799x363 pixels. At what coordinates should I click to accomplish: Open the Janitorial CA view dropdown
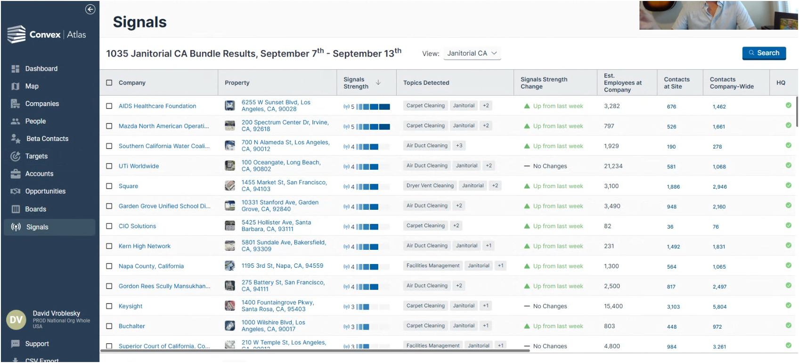472,53
